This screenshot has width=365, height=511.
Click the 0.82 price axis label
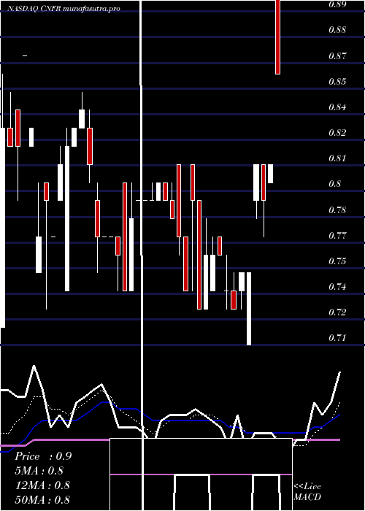click(x=337, y=133)
